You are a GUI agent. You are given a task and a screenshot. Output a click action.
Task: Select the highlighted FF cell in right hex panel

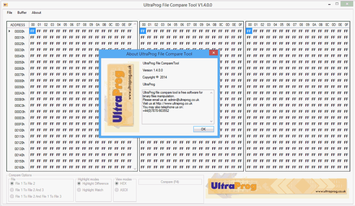pyautogui.click(x=249, y=31)
